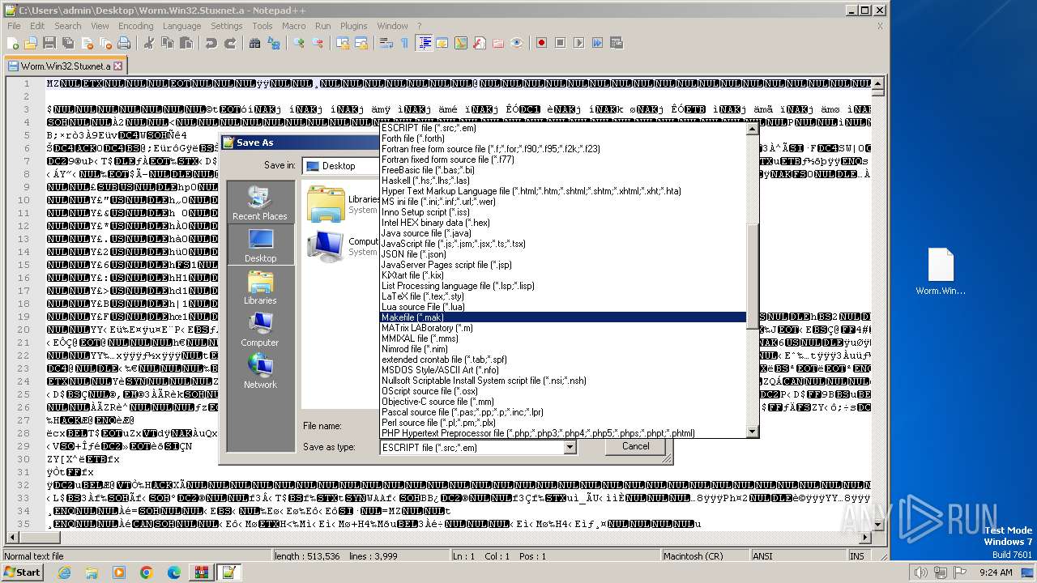The image size is (1037, 583).
Task: Click the Copy toolbar icon
Action: (167, 43)
